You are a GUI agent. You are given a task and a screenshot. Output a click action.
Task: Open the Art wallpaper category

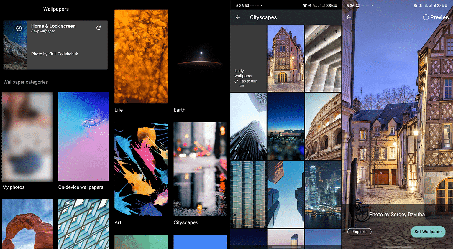coord(141,169)
